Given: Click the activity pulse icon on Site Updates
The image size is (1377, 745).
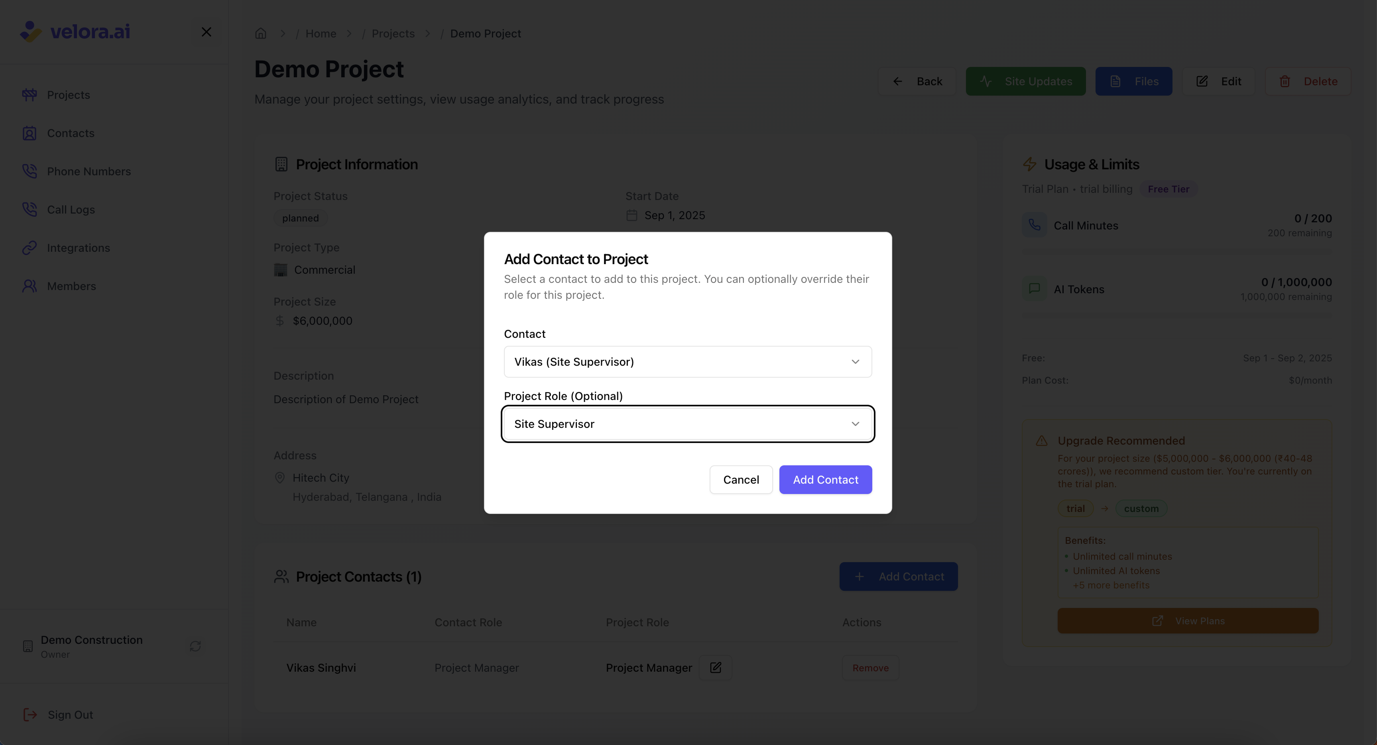Looking at the screenshot, I should click(x=986, y=81).
